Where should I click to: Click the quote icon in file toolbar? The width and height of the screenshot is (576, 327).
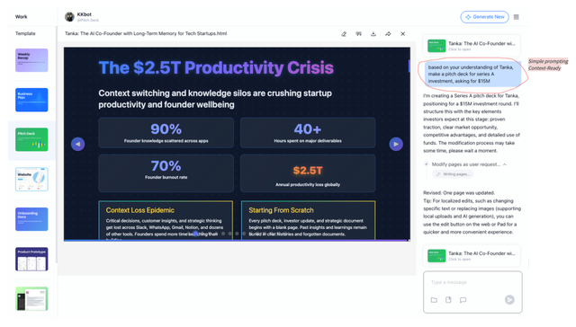pos(358,34)
